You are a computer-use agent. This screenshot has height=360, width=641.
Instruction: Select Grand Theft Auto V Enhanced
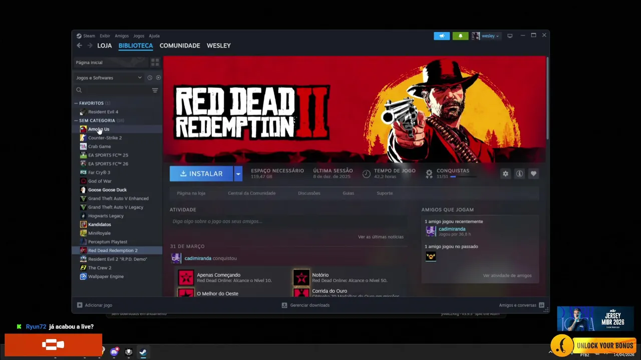(118, 198)
